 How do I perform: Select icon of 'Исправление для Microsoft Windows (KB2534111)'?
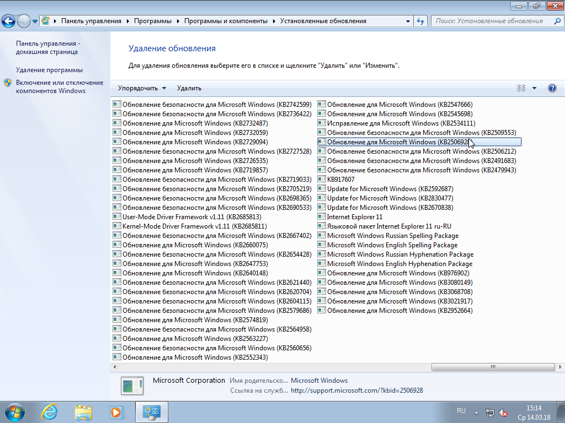[x=322, y=123]
